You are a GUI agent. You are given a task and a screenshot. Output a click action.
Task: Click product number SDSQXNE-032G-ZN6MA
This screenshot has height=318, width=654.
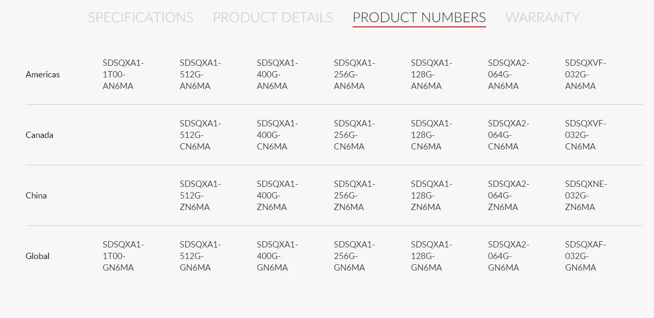tap(586, 196)
